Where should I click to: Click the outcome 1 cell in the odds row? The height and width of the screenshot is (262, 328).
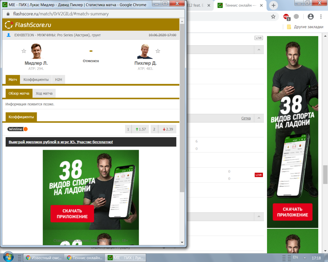pos(128,129)
